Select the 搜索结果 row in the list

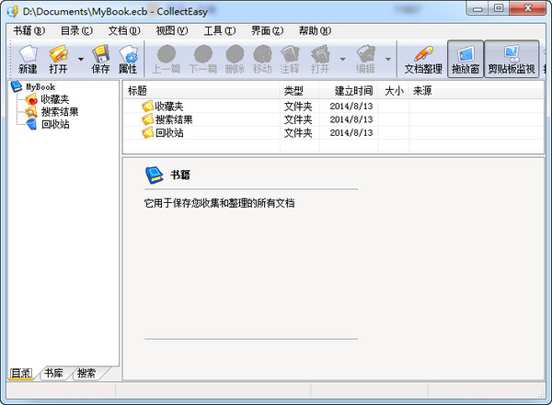point(333,119)
